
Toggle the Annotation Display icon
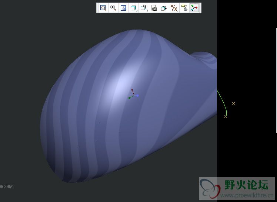pos(184,8)
